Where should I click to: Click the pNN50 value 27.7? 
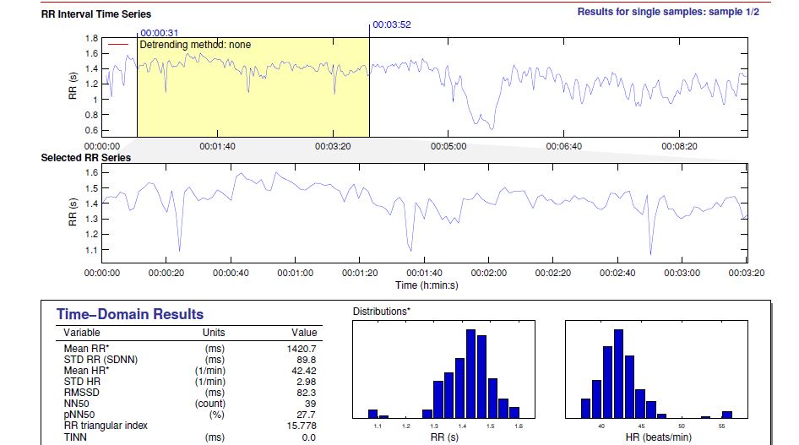click(307, 415)
